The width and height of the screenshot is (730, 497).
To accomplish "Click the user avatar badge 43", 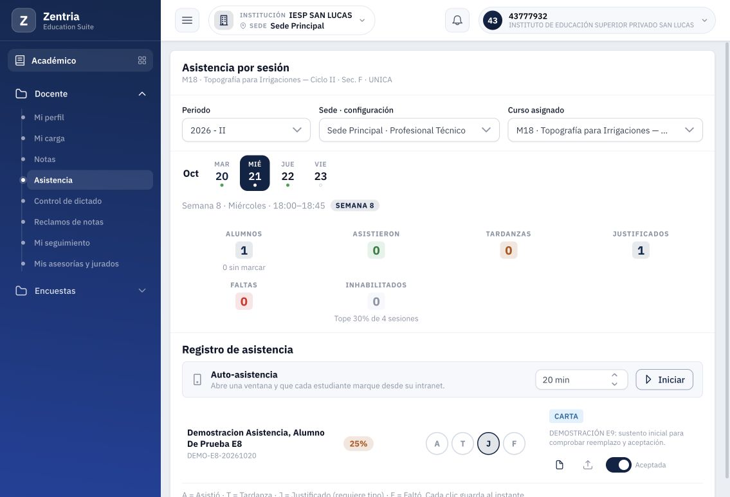I will [493, 21].
